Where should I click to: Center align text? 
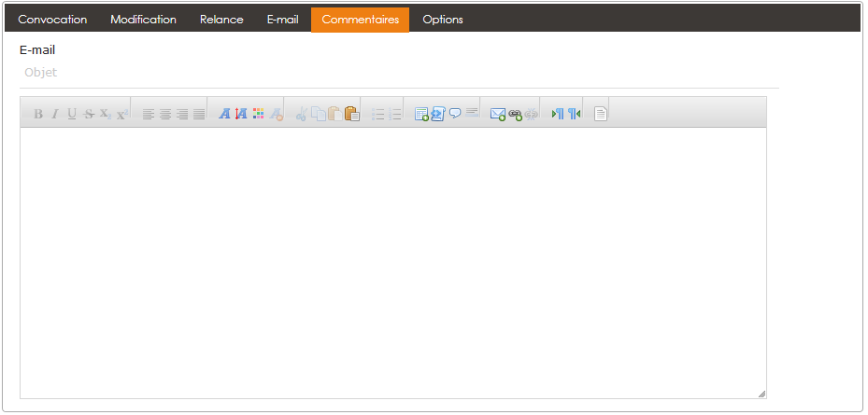[x=165, y=114]
